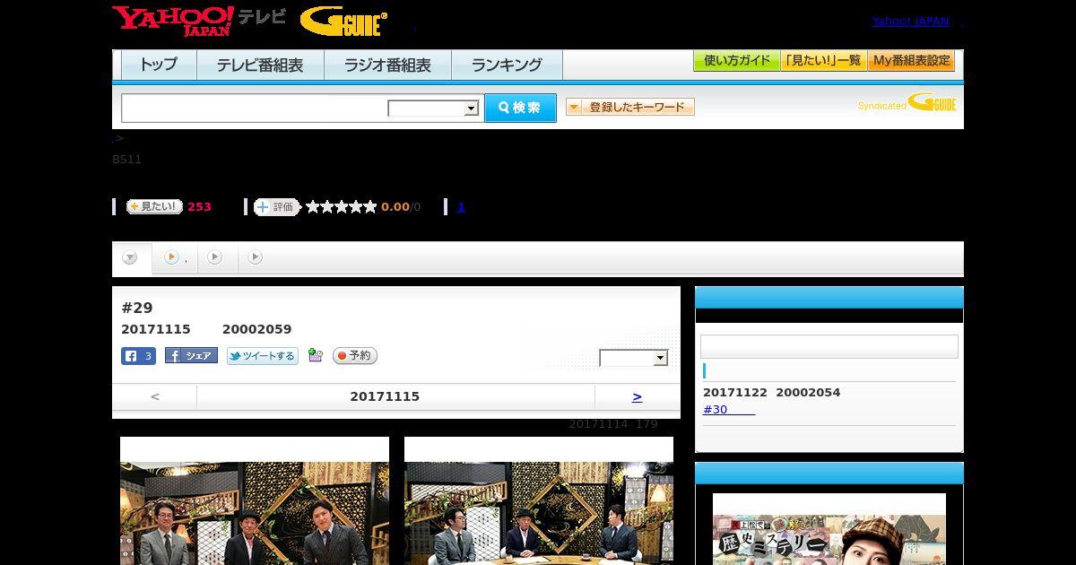Viewport: 1076px width, 565px height.
Task: Select the fourth tab with the gray play icon
Action: point(256,257)
